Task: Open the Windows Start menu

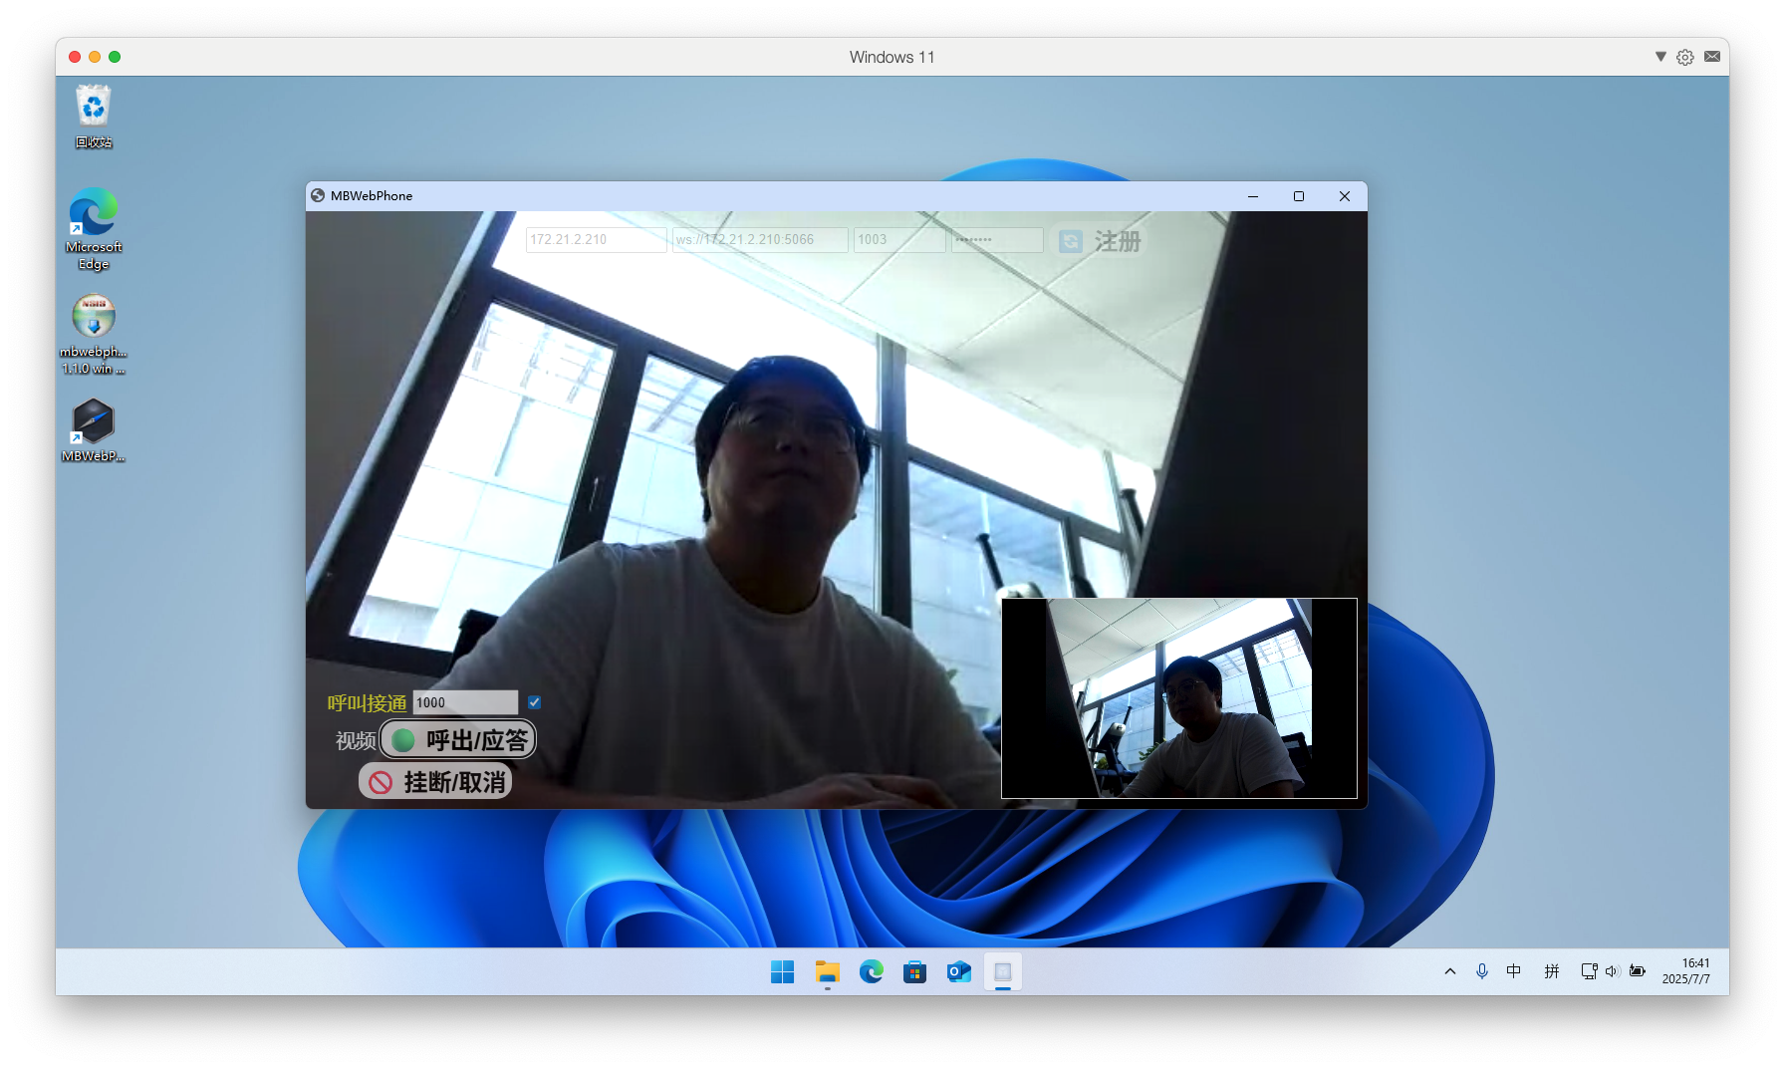Action: click(783, 971)
